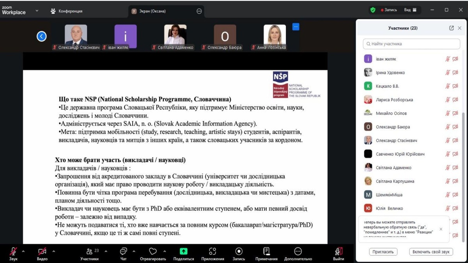Open the Zoom Workplace dropdown arrow

click(x=37, y=11)
